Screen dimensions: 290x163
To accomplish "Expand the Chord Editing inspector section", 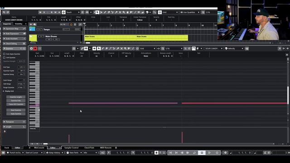I will 14,43.
